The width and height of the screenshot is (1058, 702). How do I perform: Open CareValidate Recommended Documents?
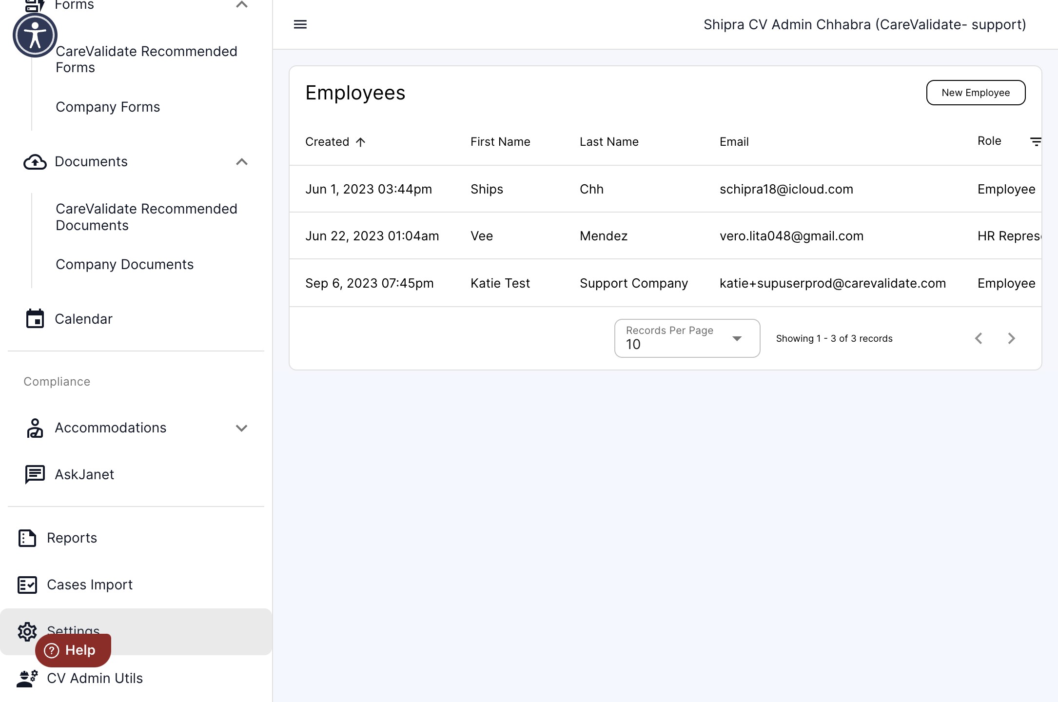click(x=146, y=217)
